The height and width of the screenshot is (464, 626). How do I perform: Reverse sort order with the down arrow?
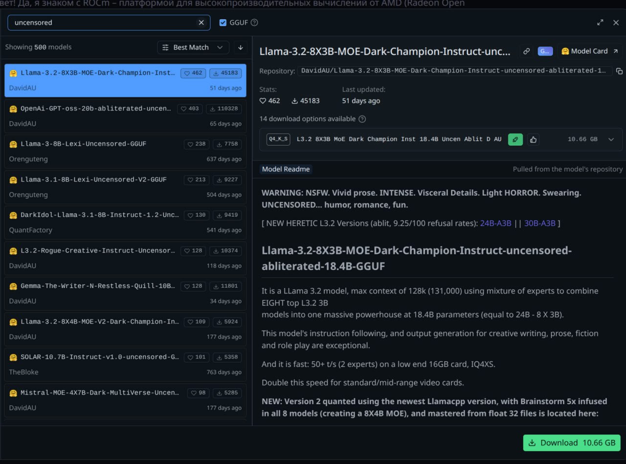[x=240, y=47]
